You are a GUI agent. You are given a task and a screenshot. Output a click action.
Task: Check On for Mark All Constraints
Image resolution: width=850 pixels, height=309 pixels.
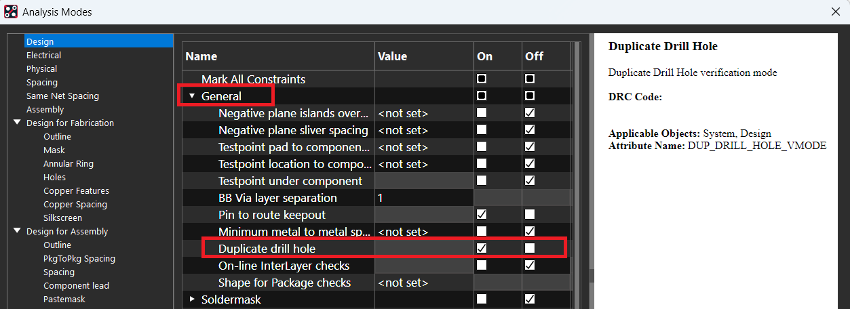(x=482, y=79)
